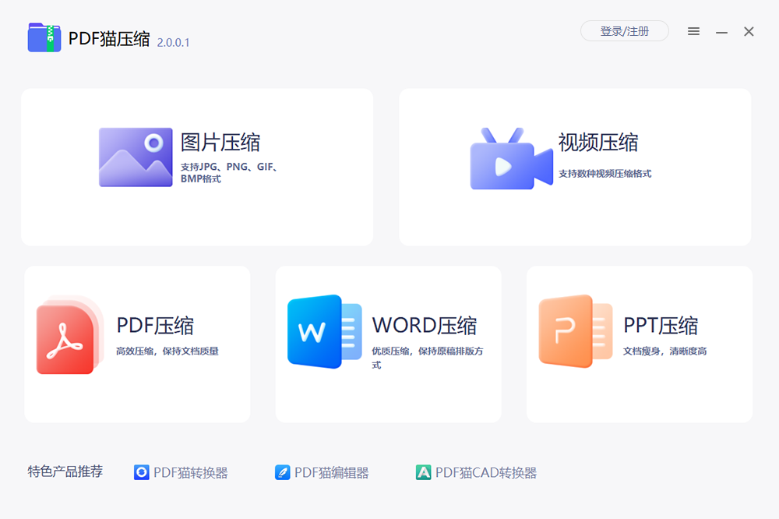Minimize the PDF猫压缩 window
Image resolution: width=779 pixels, height=519 pixels.
721,32
